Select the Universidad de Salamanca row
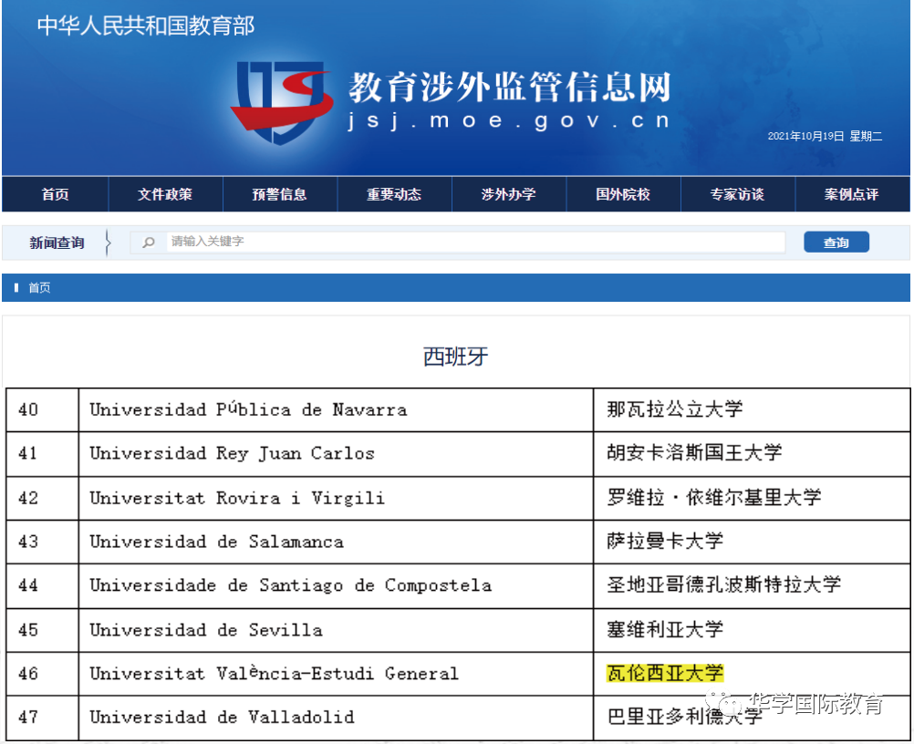The width and height of the screenshot is (914, 744). [x=216, y=542]
